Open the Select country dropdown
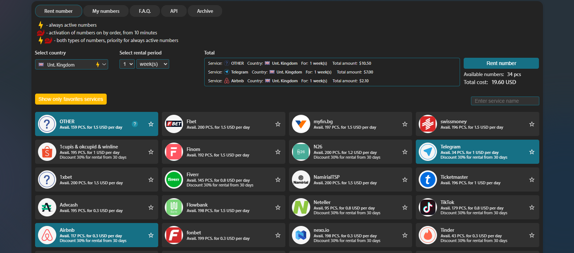Image resolution: width=574 pixels, height=253 pixels. coord(72,64)
